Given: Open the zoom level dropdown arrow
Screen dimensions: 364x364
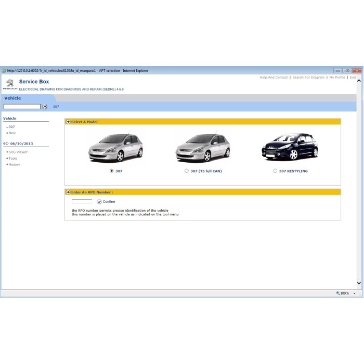Looking at the screenshot, I should pos(354,293).
